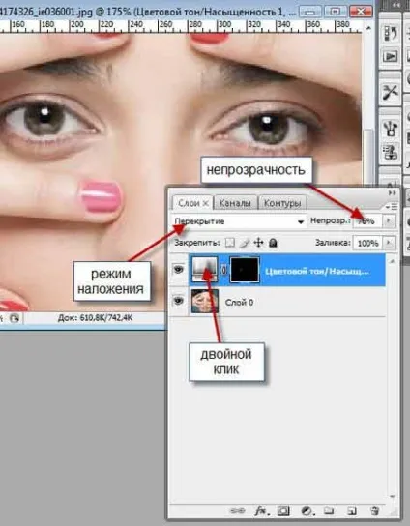Open the Actions panel icon in the dock
Viewport: 410px width, 526px height.
pos(391,57)
